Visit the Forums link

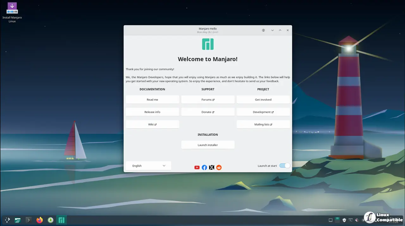pos(208,99)
